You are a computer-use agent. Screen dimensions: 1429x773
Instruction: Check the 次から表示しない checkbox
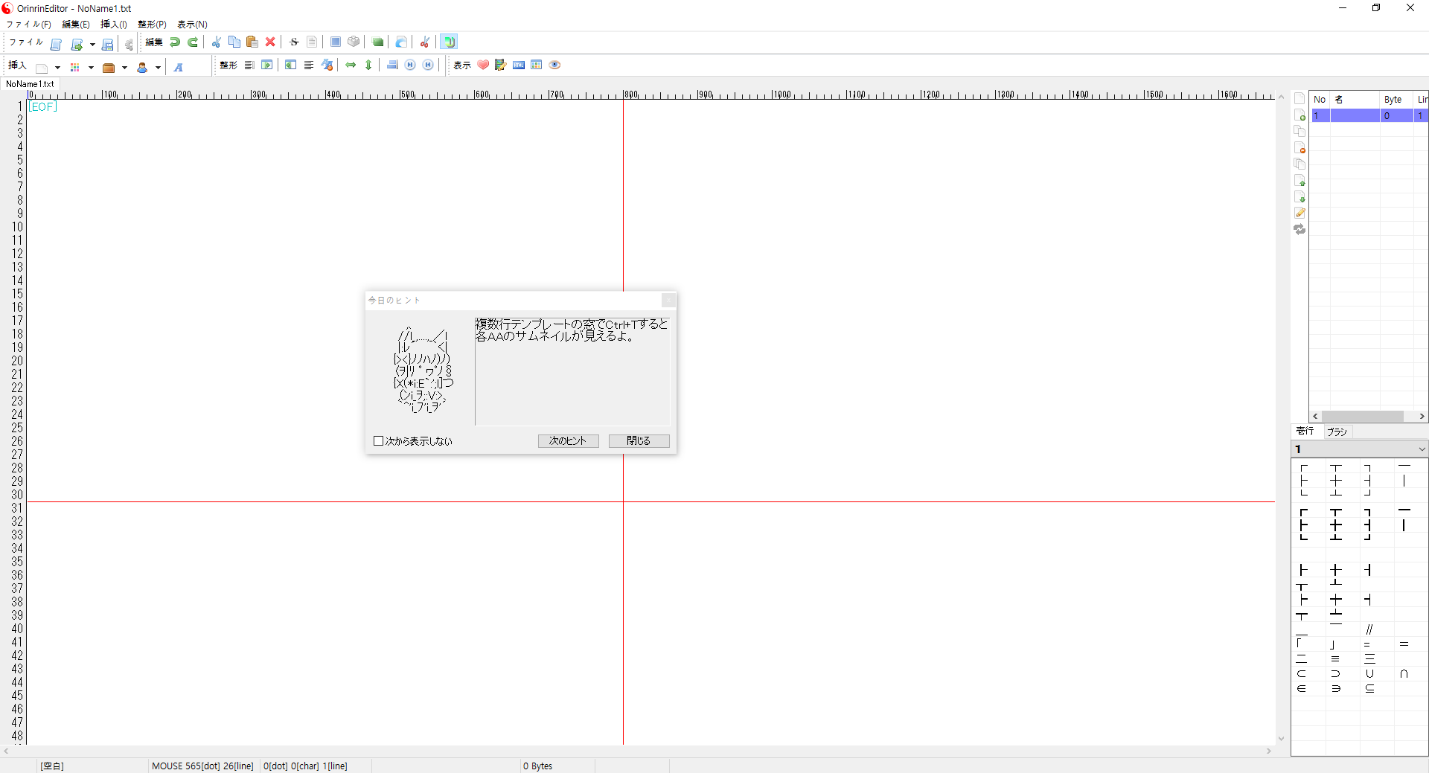point(378,441)
